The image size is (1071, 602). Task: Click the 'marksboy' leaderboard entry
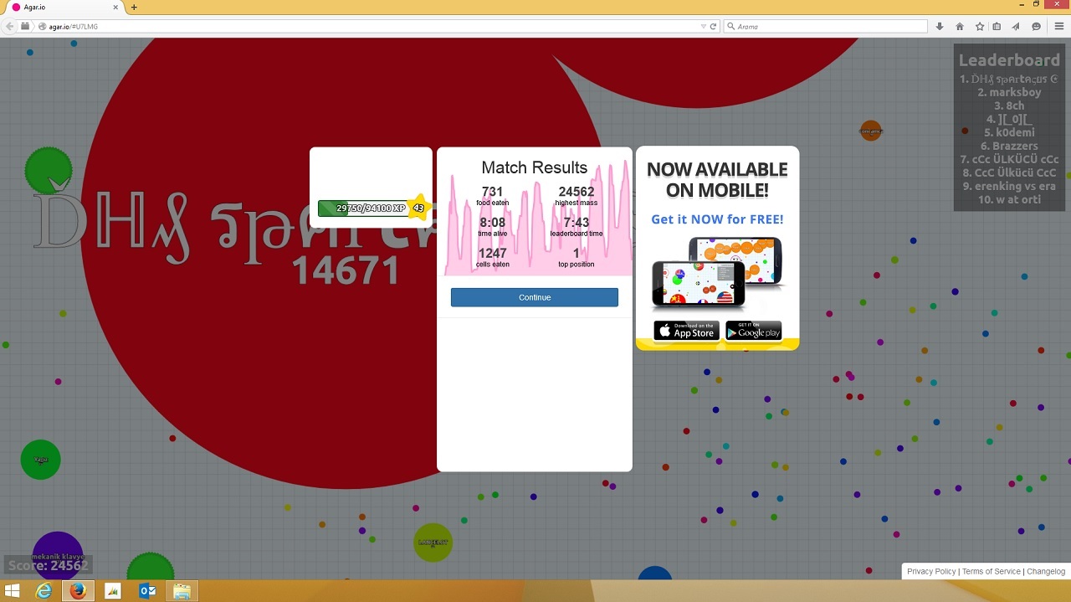tap(1009, 92)
